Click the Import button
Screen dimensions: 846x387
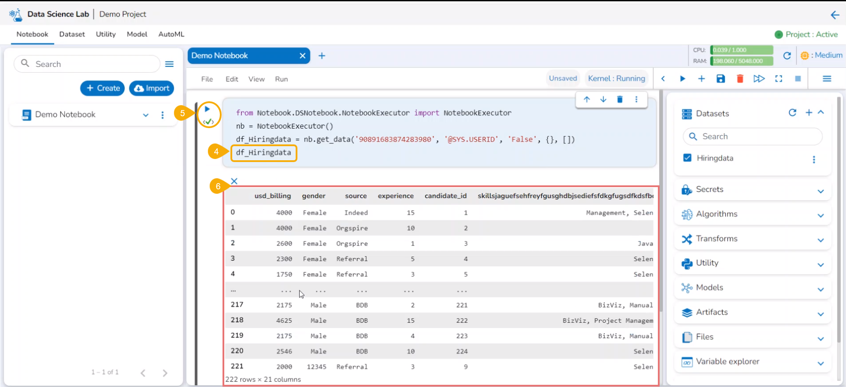click(x=152, y=88)
